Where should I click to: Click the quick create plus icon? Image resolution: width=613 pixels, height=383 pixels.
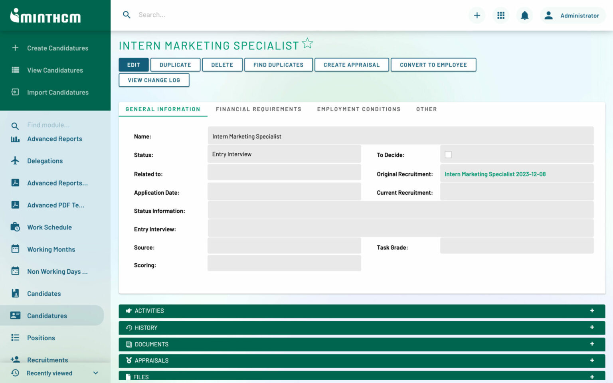pos(477,15)
